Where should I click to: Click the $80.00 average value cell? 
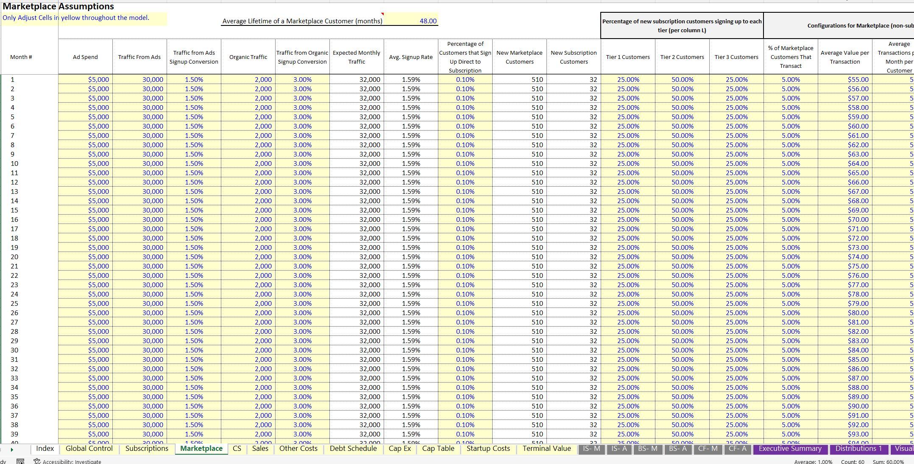pos(845,313)
